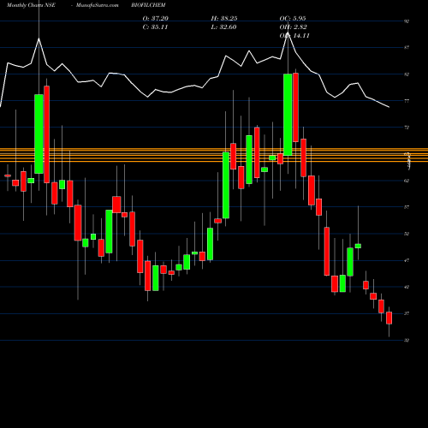The image size is (428, 428).
Task: Click the 77 price axis label
Action: pyautogui.click(x=407, y=101)
